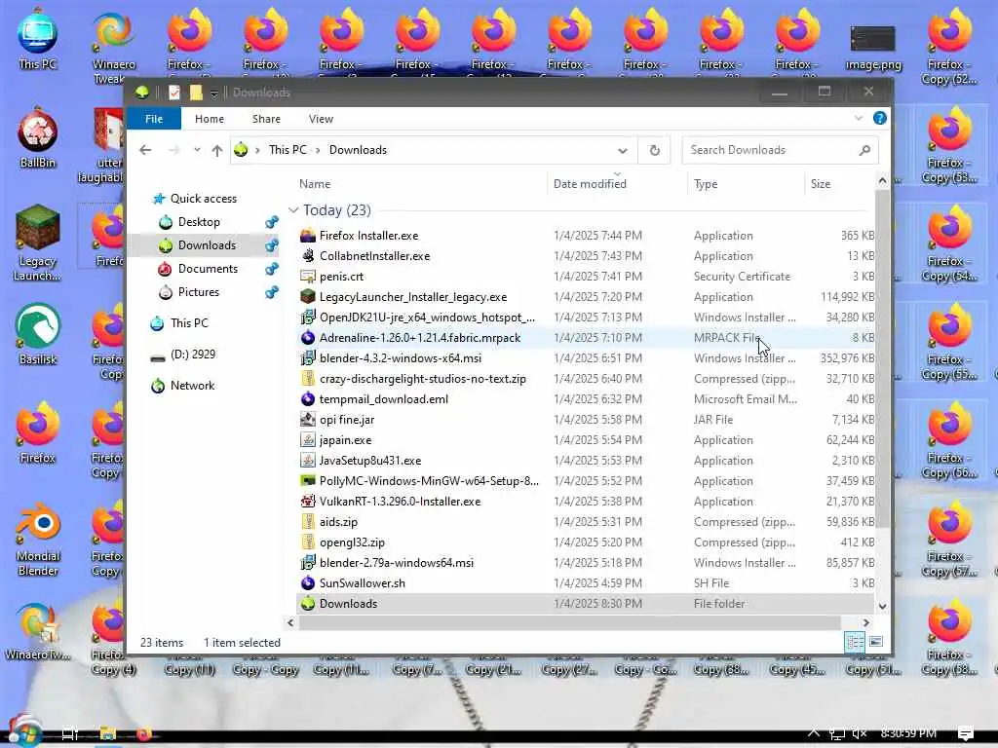Click the Downloads folder icon in list

308,604
